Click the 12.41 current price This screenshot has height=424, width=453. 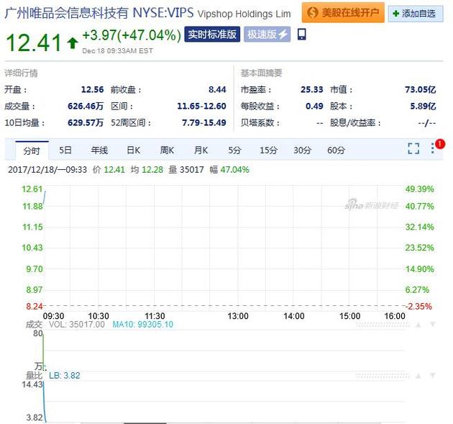(x=34, y=42)
